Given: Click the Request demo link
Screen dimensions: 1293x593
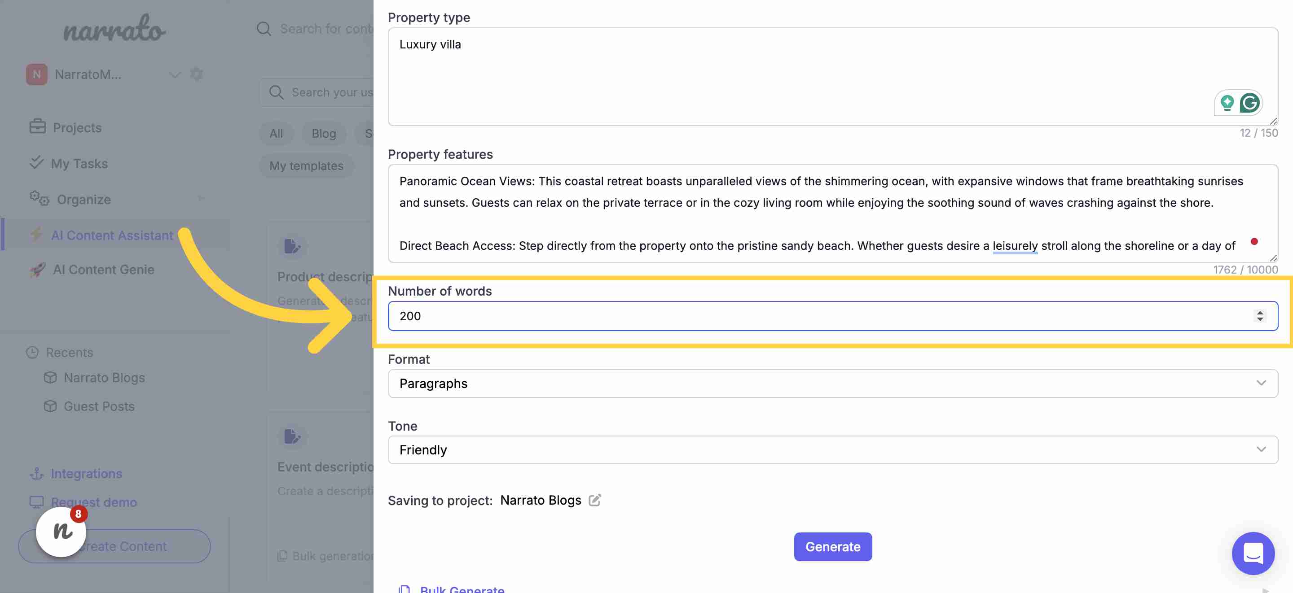Looking at the screenshot, I should pos(94,501).
